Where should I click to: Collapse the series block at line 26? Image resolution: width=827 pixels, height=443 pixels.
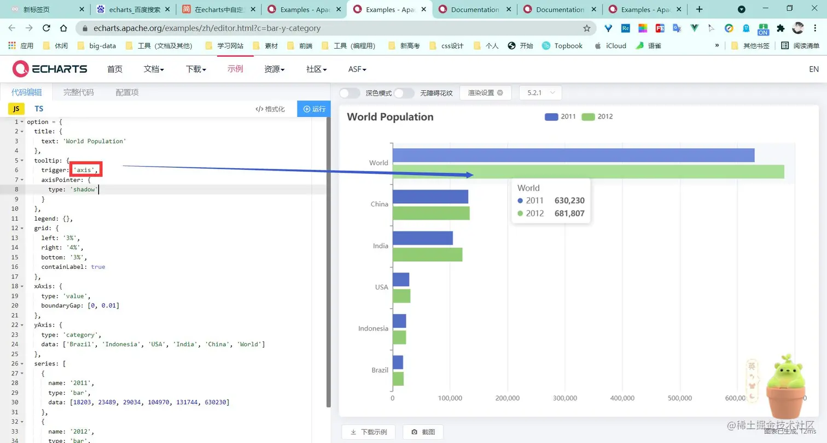(x=22, y=364)
